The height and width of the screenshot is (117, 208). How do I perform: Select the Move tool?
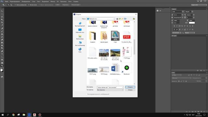pyautogui.click(x=2, y=11)
